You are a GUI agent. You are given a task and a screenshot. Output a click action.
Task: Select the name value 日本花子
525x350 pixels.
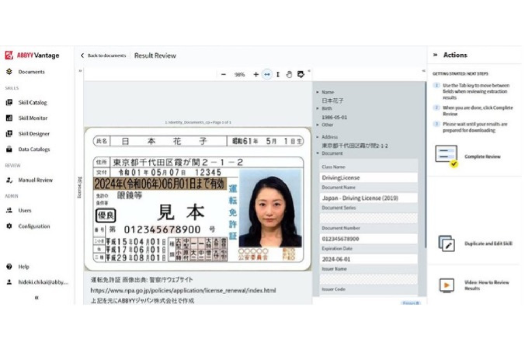point(332,100)
